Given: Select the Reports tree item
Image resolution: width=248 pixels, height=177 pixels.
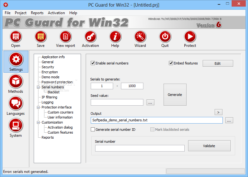Looking at the screenshot, I should tap(48, 138).
